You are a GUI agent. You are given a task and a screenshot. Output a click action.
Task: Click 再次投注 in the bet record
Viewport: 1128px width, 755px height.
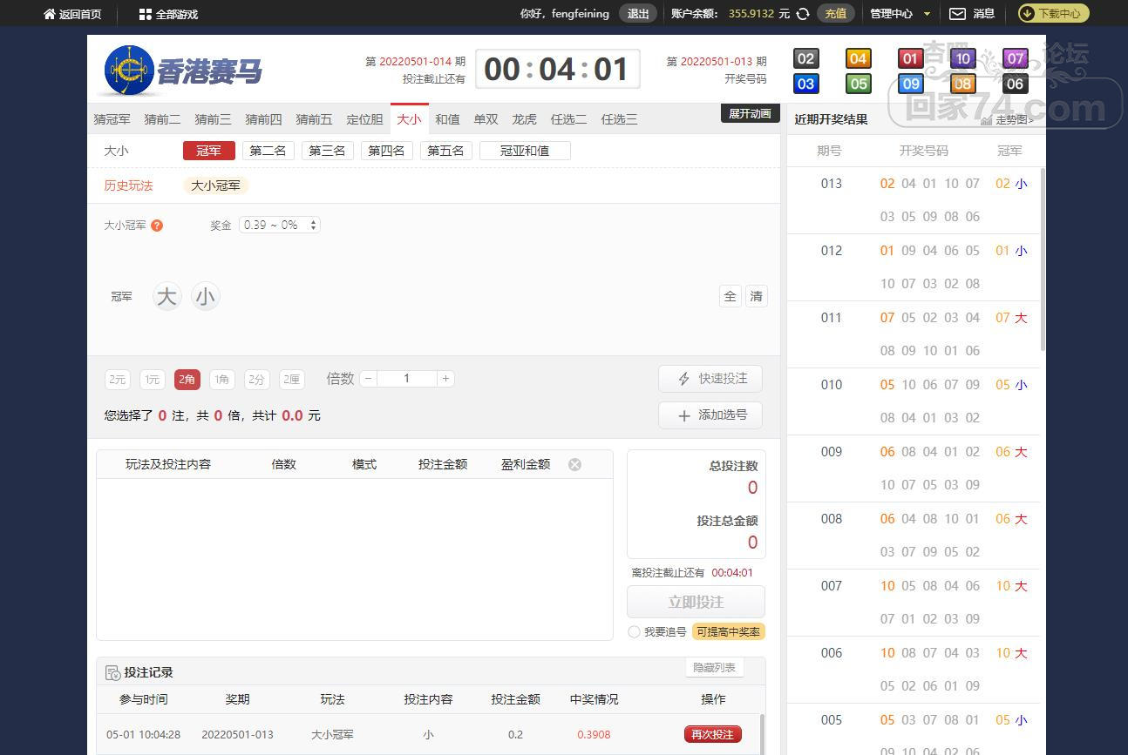point(712,734)
